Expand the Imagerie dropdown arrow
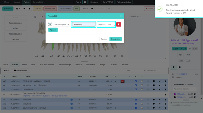 point(109,8)
